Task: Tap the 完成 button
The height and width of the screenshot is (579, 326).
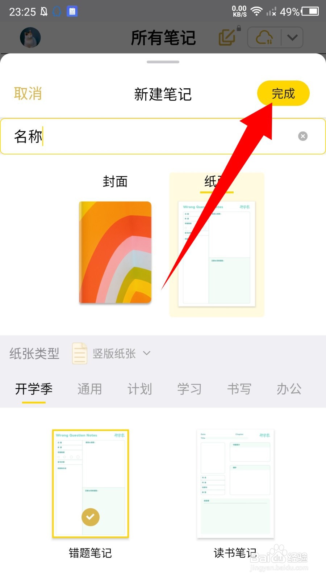Action: 283,93
